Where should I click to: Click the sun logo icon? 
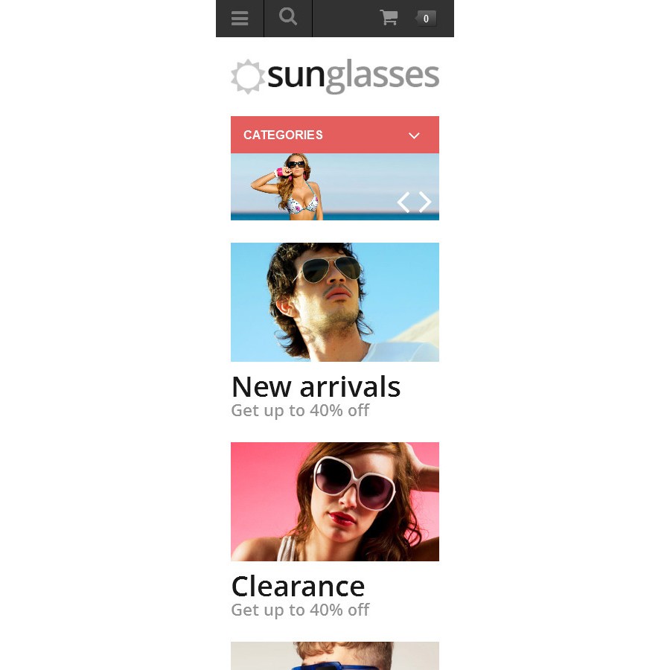[x=248, y=77]
